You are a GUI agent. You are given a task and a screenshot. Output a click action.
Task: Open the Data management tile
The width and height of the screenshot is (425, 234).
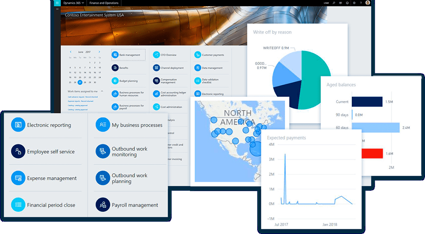coord(211,68)
